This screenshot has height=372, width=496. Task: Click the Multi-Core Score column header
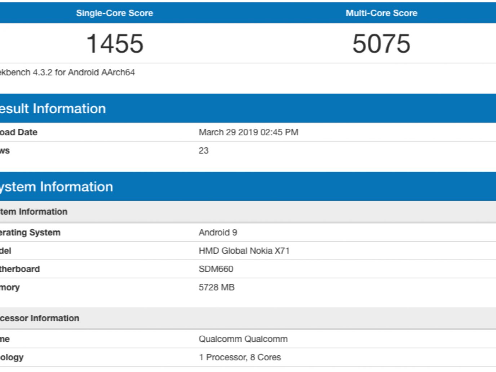(x=381, y=13)
